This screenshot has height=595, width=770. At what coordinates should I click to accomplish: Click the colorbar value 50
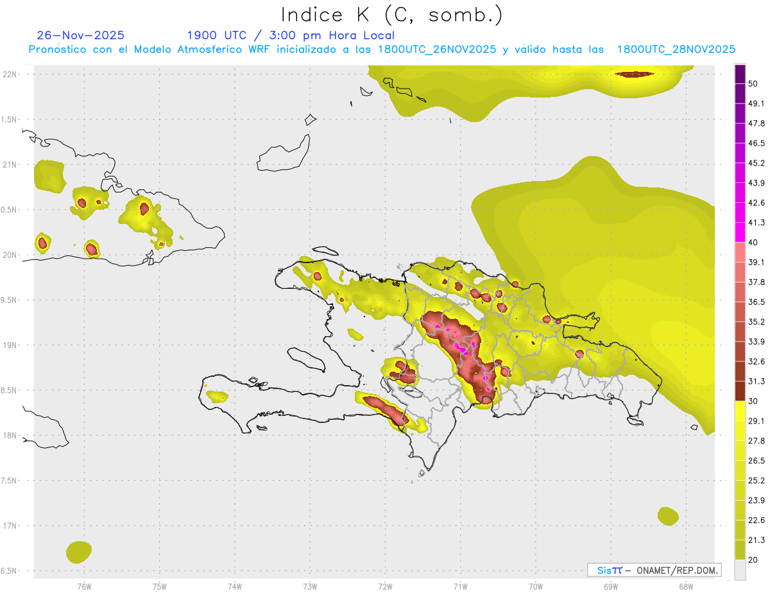(x=754, y=83)
